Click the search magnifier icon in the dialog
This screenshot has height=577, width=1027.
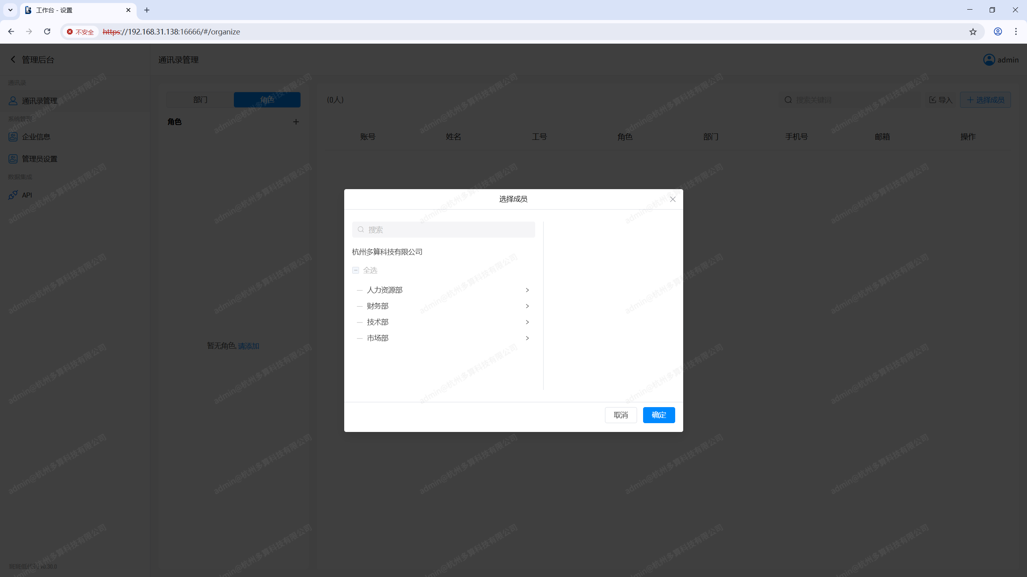click(361, 230)
